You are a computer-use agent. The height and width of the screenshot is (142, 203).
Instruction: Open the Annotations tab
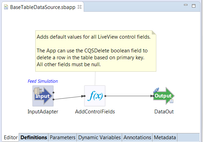pyautogui.click(x=137, y=138)
